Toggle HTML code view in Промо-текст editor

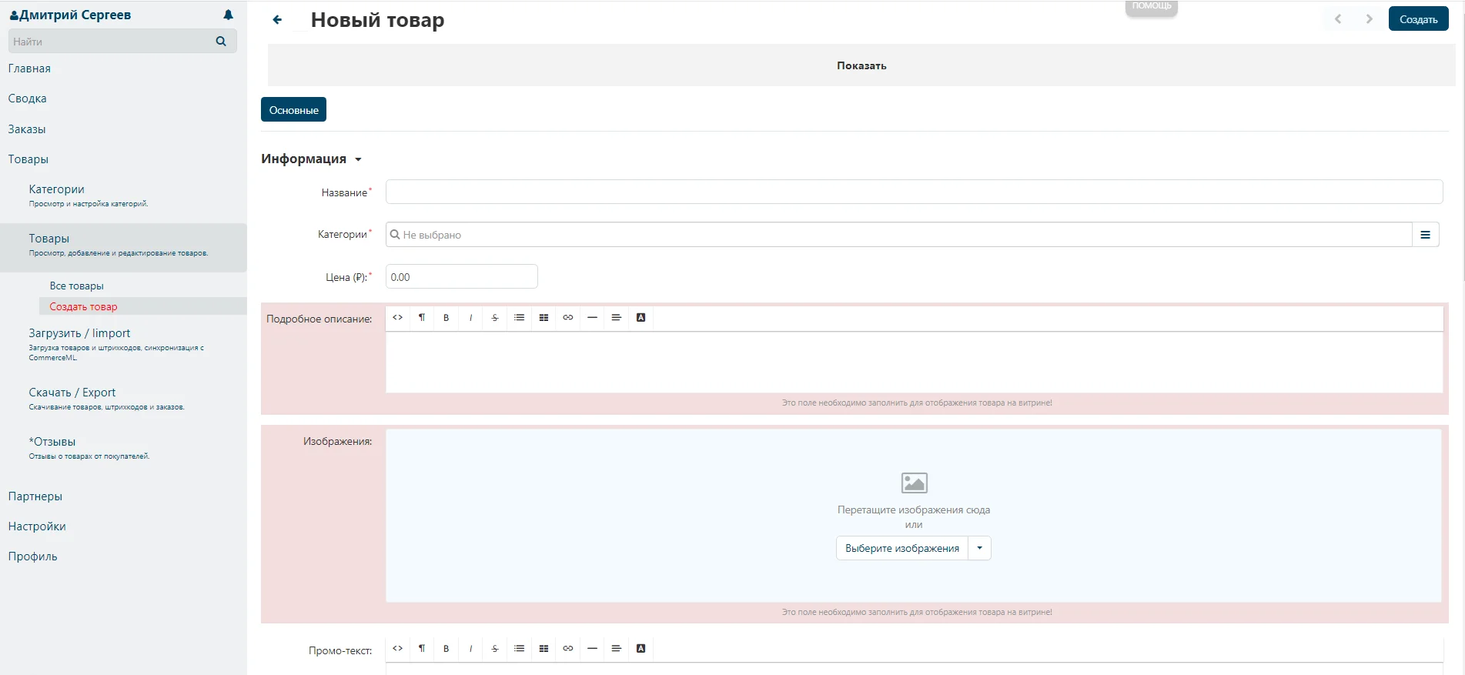(397, 649)
